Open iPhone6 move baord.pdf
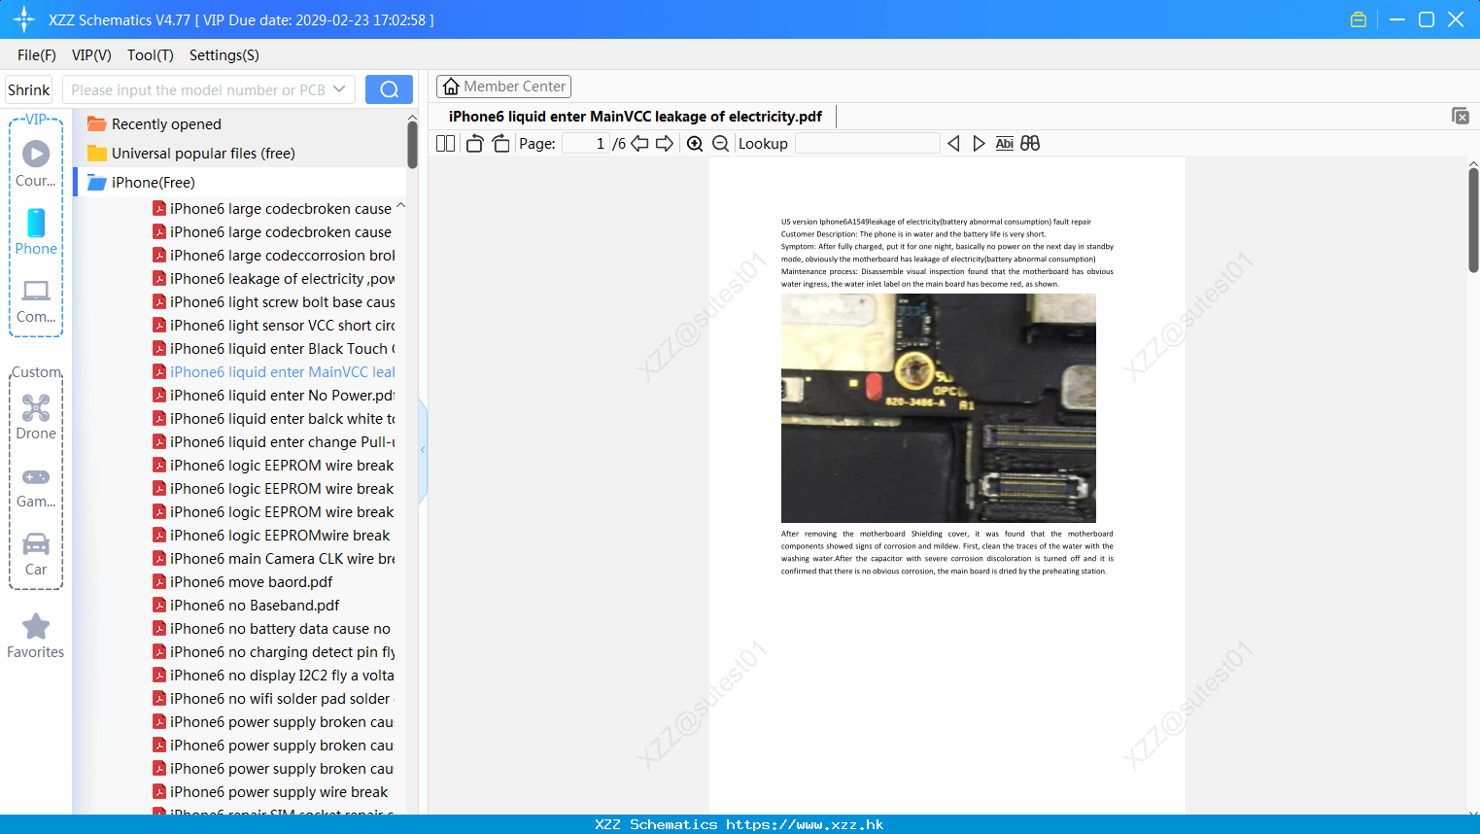Image resolution: width=1480 pixels, height=834 pixels. (x=243, y=581)
